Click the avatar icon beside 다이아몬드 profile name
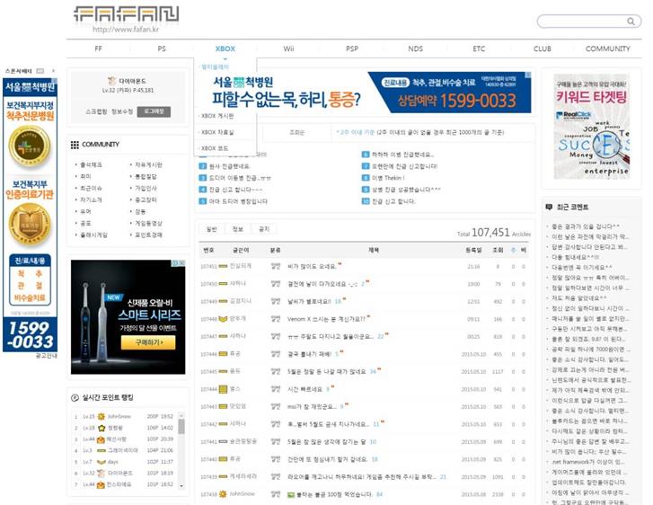 point(110,81)
